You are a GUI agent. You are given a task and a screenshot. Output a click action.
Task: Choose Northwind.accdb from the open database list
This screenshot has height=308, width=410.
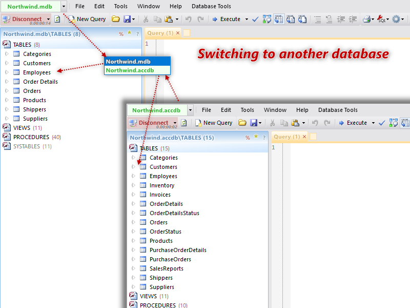tap(137, 70)
